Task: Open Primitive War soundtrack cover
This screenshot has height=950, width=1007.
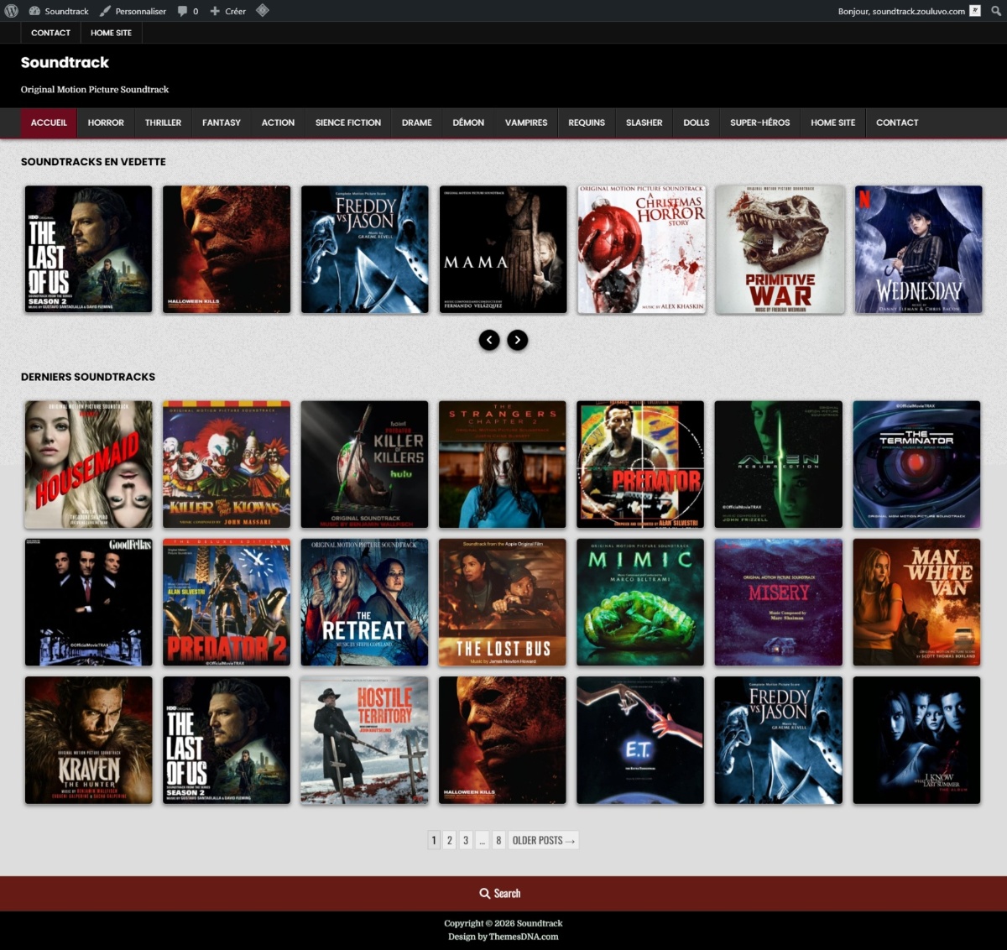Action: [x=780, y=249]
